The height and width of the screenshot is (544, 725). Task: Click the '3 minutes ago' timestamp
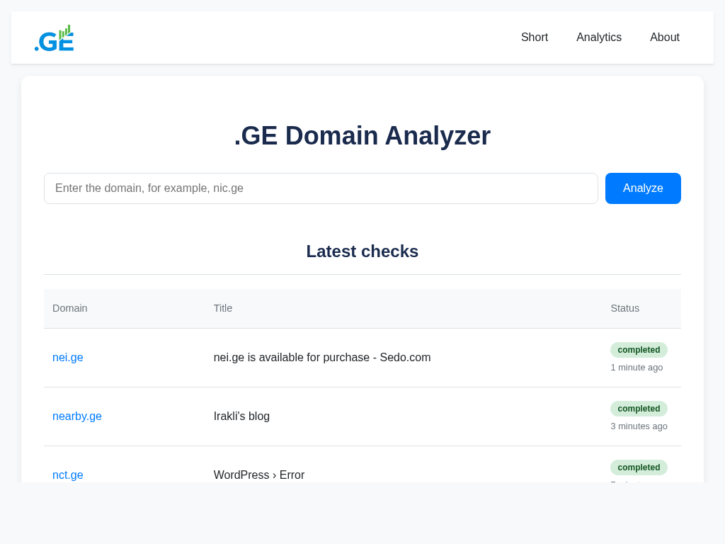click(639, 426)
